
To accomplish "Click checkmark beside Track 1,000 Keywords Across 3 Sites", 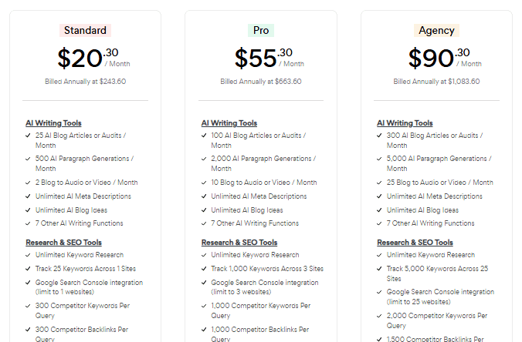I will (204, 269).
